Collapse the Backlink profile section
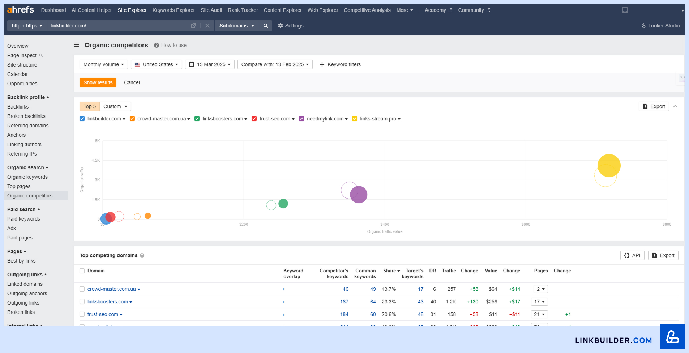This screenshot has width=689, height=353. (28, 97)
